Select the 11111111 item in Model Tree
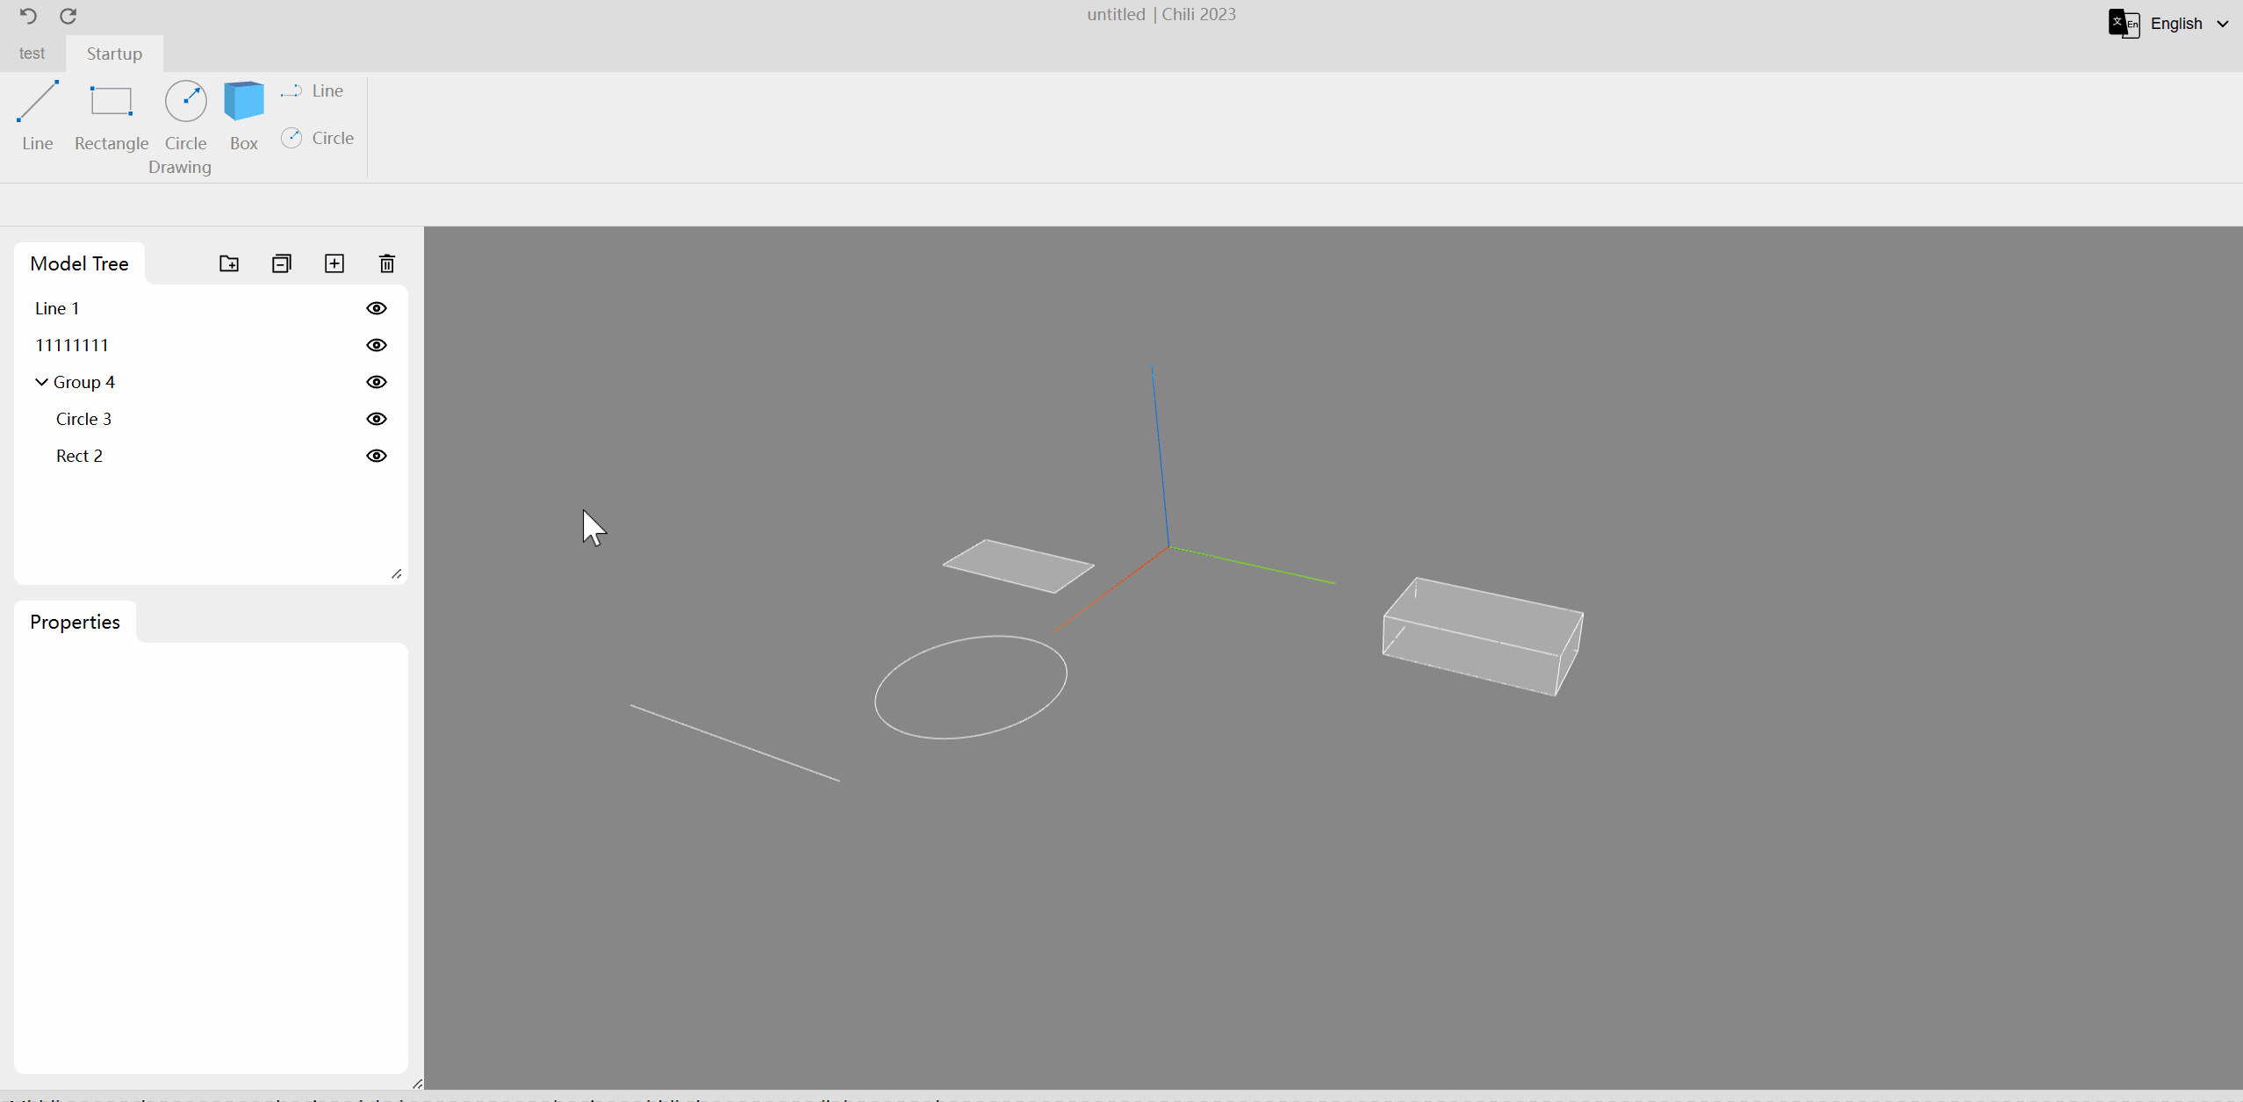Image resolution: width=2243 pixels, height=1102 pixels. click(71, 343)
